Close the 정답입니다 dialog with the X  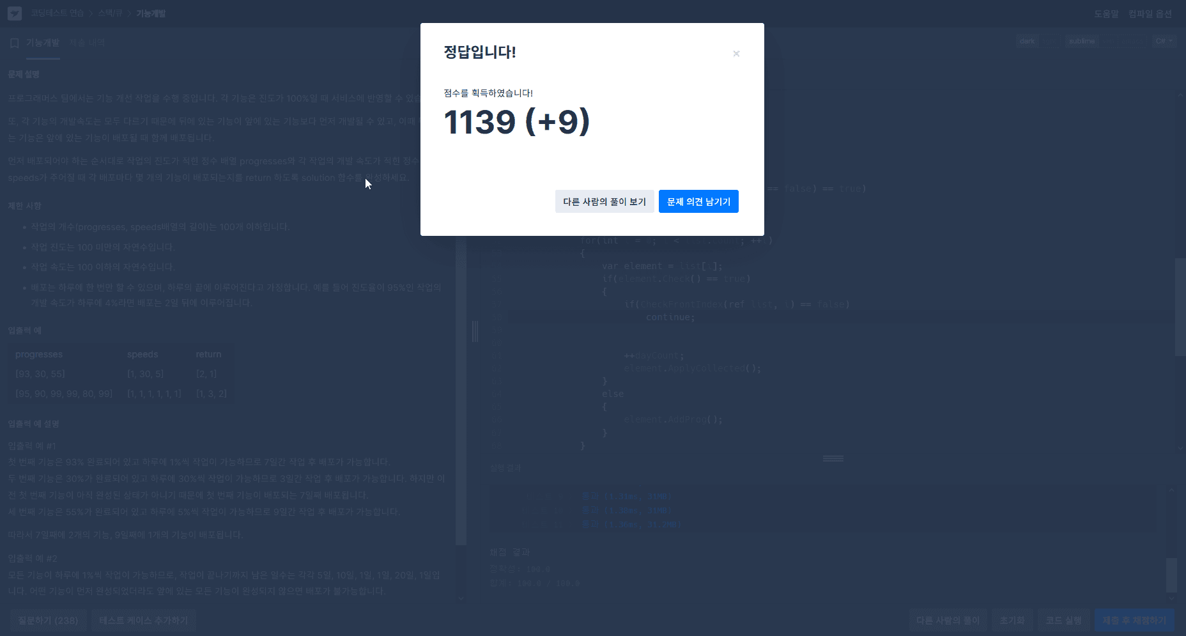[736, 54]
